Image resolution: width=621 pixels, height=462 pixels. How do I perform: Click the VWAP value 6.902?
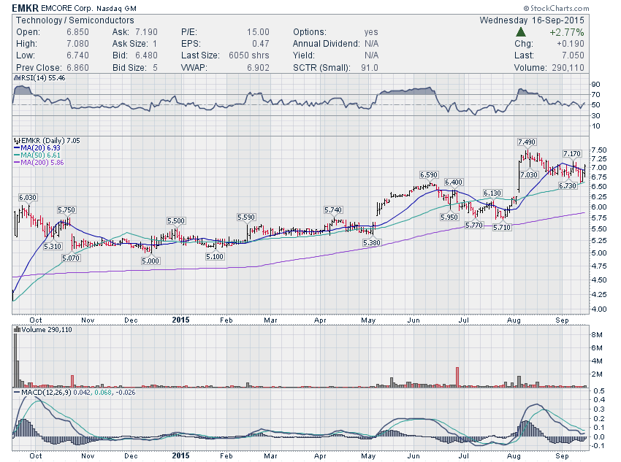point(258,68)
